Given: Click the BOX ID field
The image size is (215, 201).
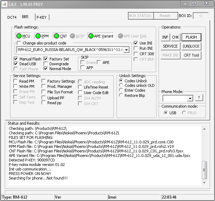Looking at the screenshot, I should [x=201, y=16].
